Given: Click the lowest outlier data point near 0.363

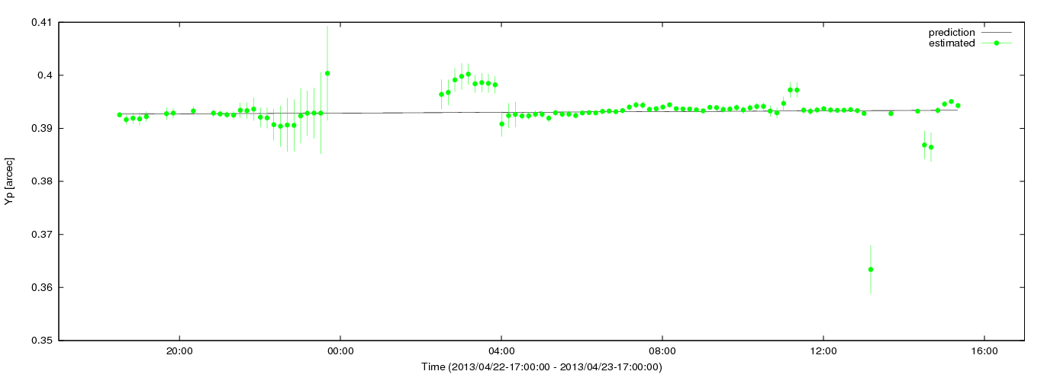Looking at the screenshot, I should coord(871,269).
